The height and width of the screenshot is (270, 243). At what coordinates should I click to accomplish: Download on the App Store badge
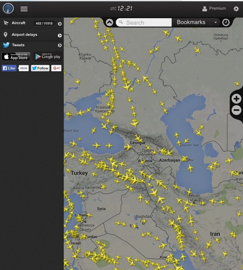point(16,57)
